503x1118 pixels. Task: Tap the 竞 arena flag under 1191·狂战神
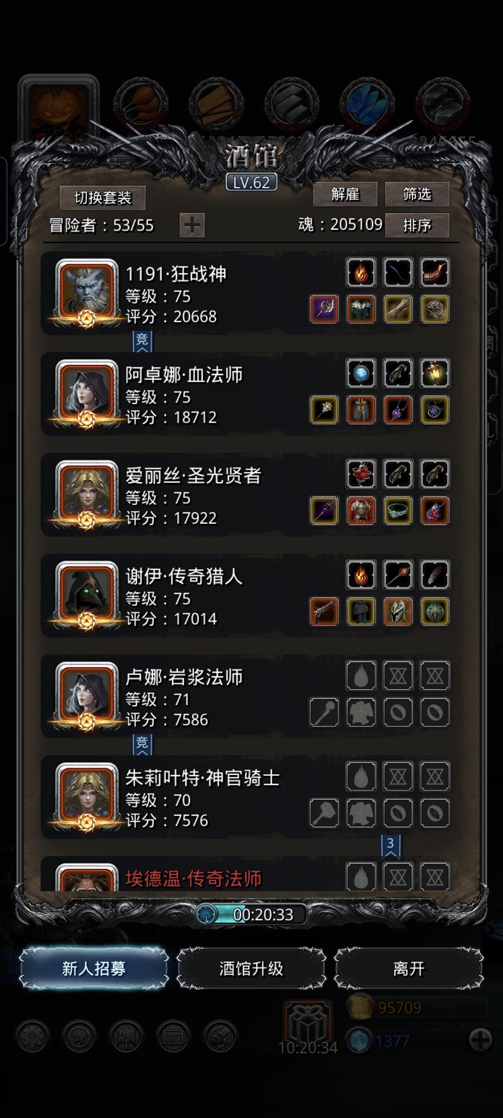(x=142, y=342)
